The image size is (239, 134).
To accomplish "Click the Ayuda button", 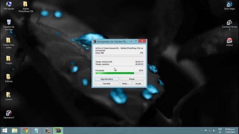I will tap(138, 83).
